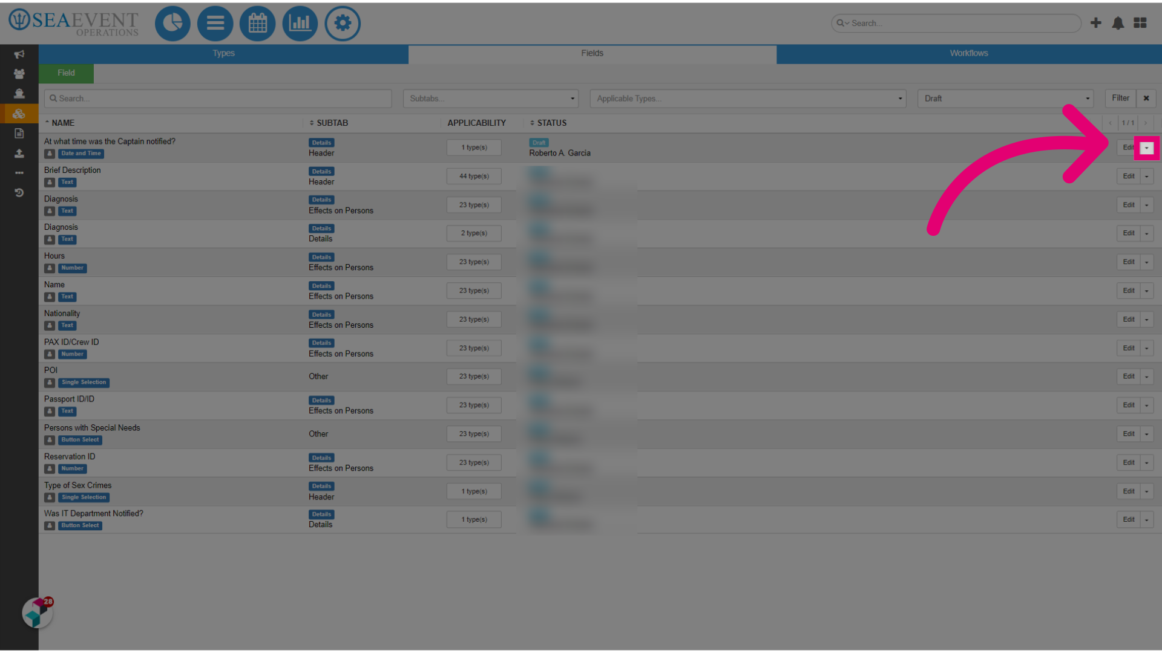Viewport: 1162px width, 653px height.
Task: Click the green Field button
Action: 66,73
